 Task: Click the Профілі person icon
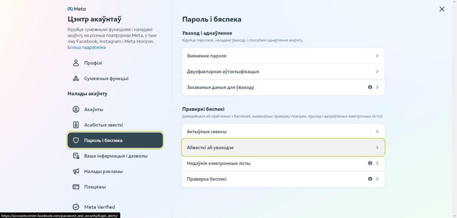pyautogui.click(x=76, y=63)
